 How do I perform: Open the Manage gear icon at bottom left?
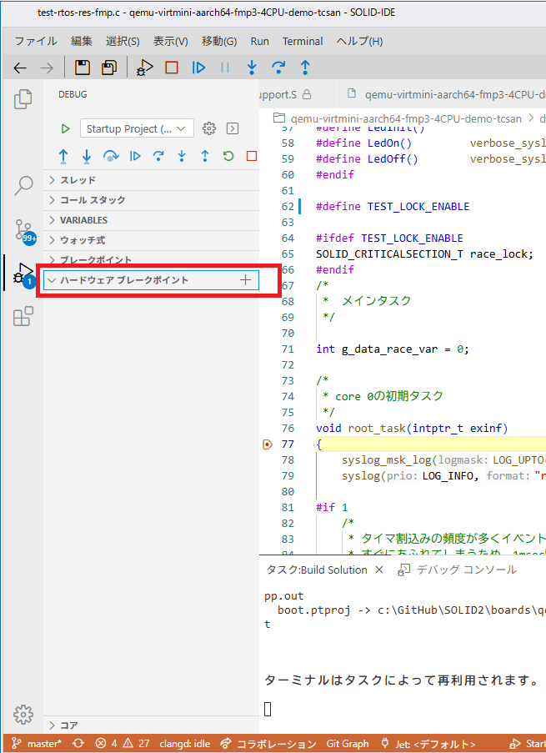click(23, 714)
